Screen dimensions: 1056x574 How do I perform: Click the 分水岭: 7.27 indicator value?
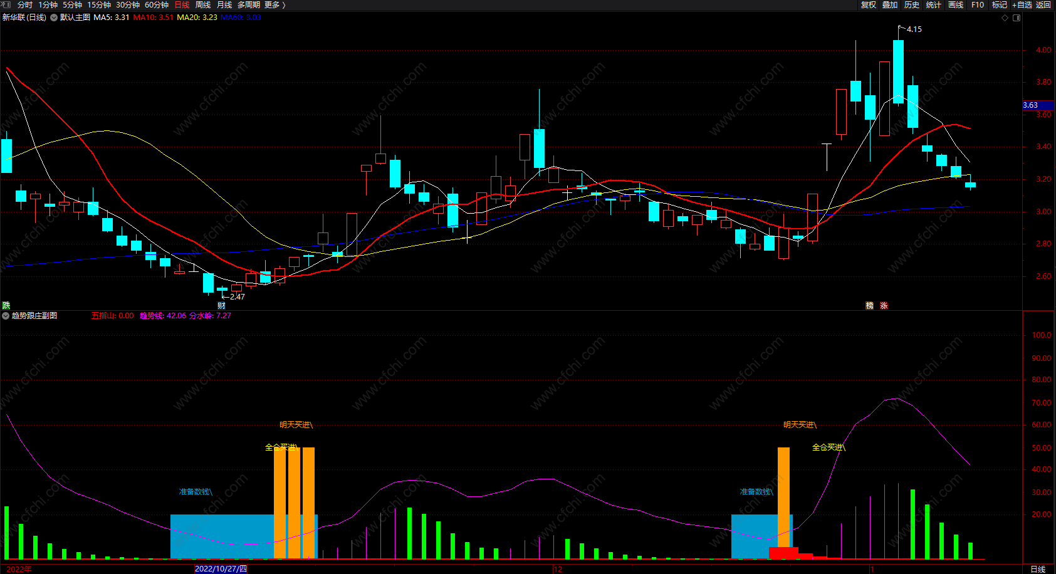(211, 316)
